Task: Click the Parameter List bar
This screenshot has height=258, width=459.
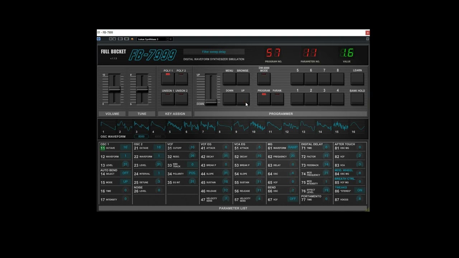Action: (233, 208)
